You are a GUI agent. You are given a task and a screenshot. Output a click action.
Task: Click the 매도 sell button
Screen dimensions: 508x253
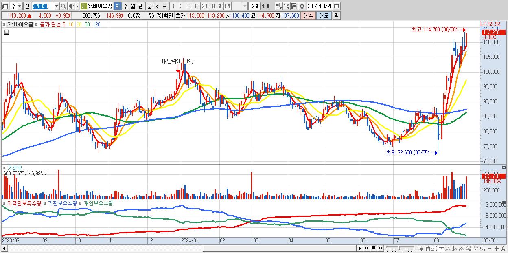pos(324,15)
